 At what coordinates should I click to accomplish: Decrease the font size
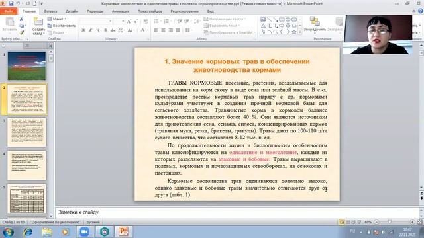click(x=136, y=21)
